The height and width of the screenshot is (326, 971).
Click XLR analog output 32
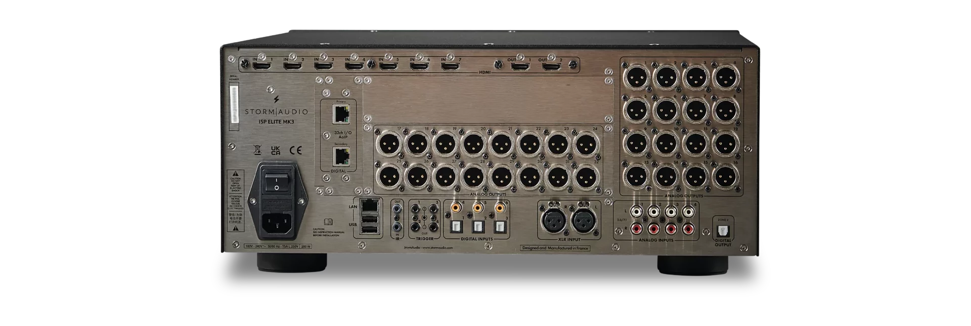point(586,176)
